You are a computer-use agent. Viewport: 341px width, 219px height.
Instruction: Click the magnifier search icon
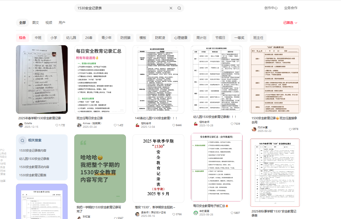(x=179, y=8)
